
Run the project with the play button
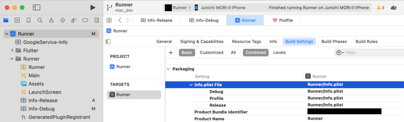tap(93, 7)
